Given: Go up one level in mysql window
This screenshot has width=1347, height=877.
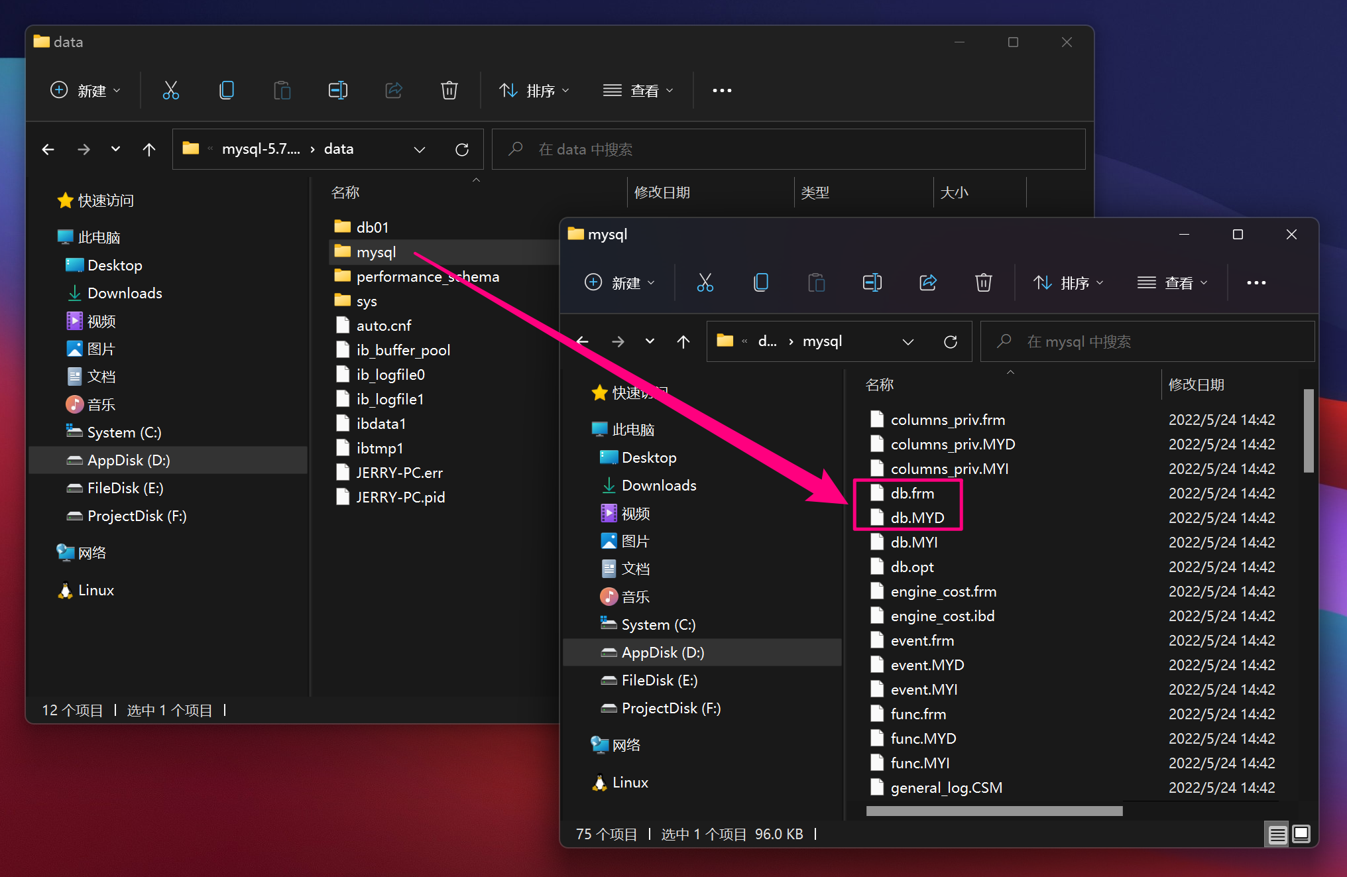Looking at the screenshot, I should (683, 341).
